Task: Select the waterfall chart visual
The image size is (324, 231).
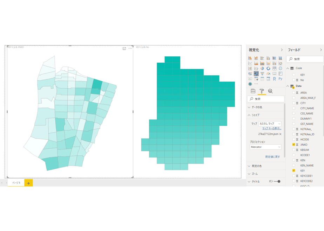Action: [x=250, y=68]
